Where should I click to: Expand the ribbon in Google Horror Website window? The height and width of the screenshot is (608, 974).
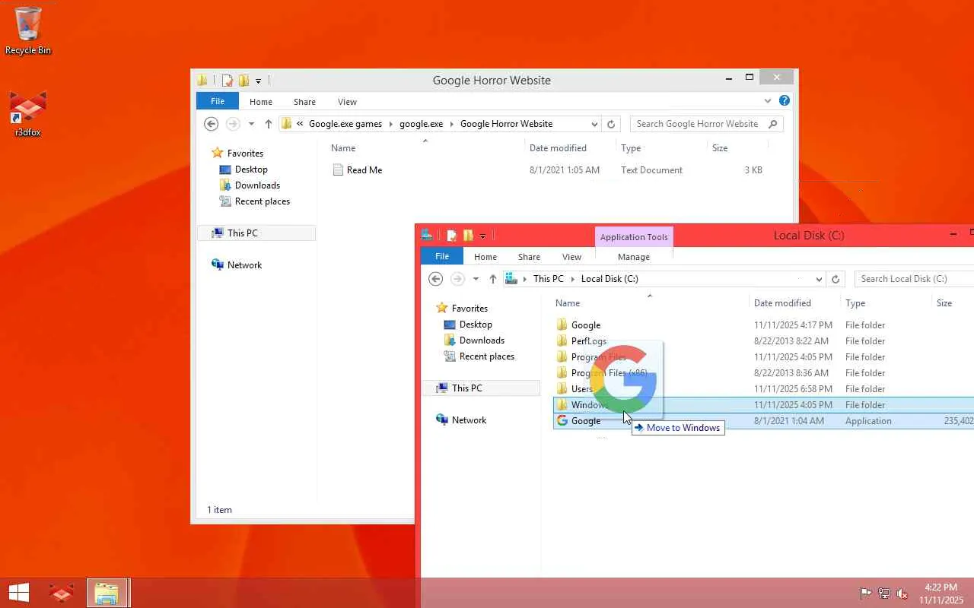767,100
